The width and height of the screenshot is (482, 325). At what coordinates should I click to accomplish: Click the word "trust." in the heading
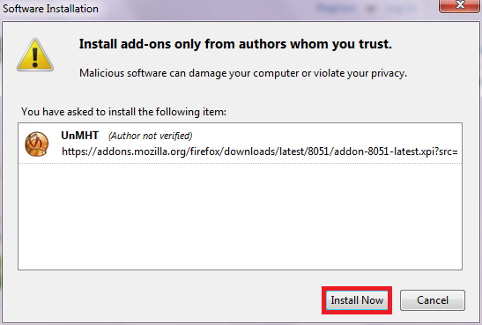tap(375, 44)
